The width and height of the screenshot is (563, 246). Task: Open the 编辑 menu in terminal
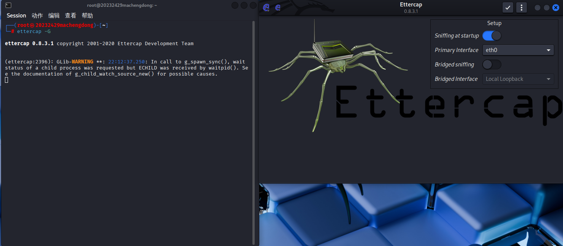pos(54,16)
